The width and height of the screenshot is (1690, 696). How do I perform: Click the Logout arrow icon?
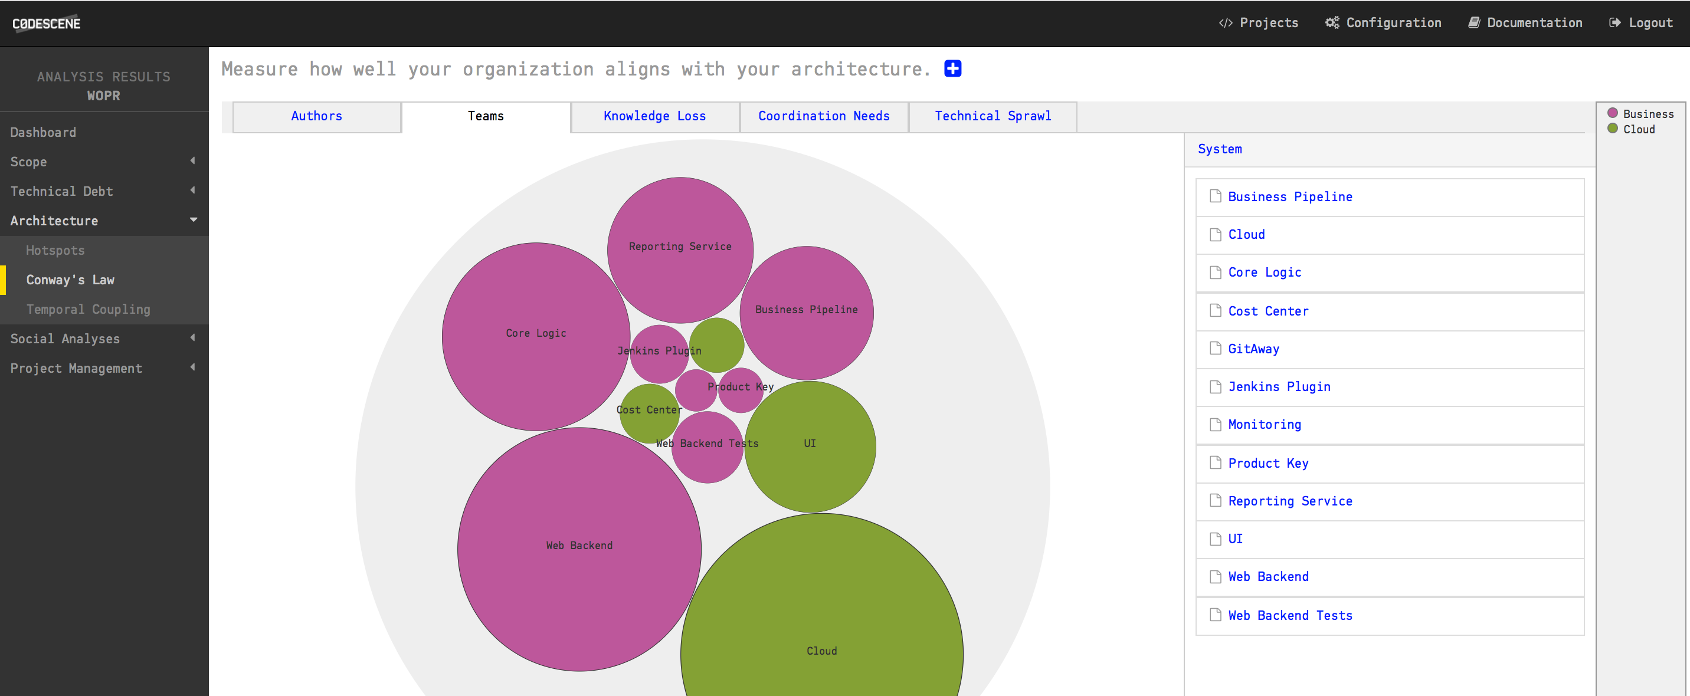(1615, 23)
